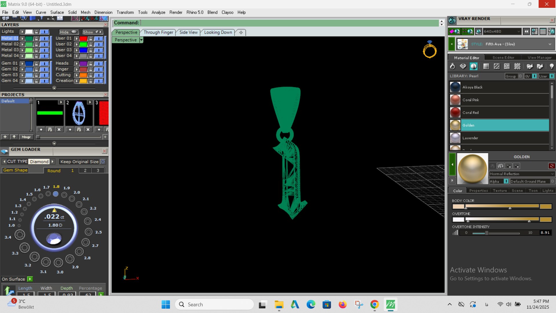Open the Texture tab in material editor

pyautogui.click(x=500, y=190)
